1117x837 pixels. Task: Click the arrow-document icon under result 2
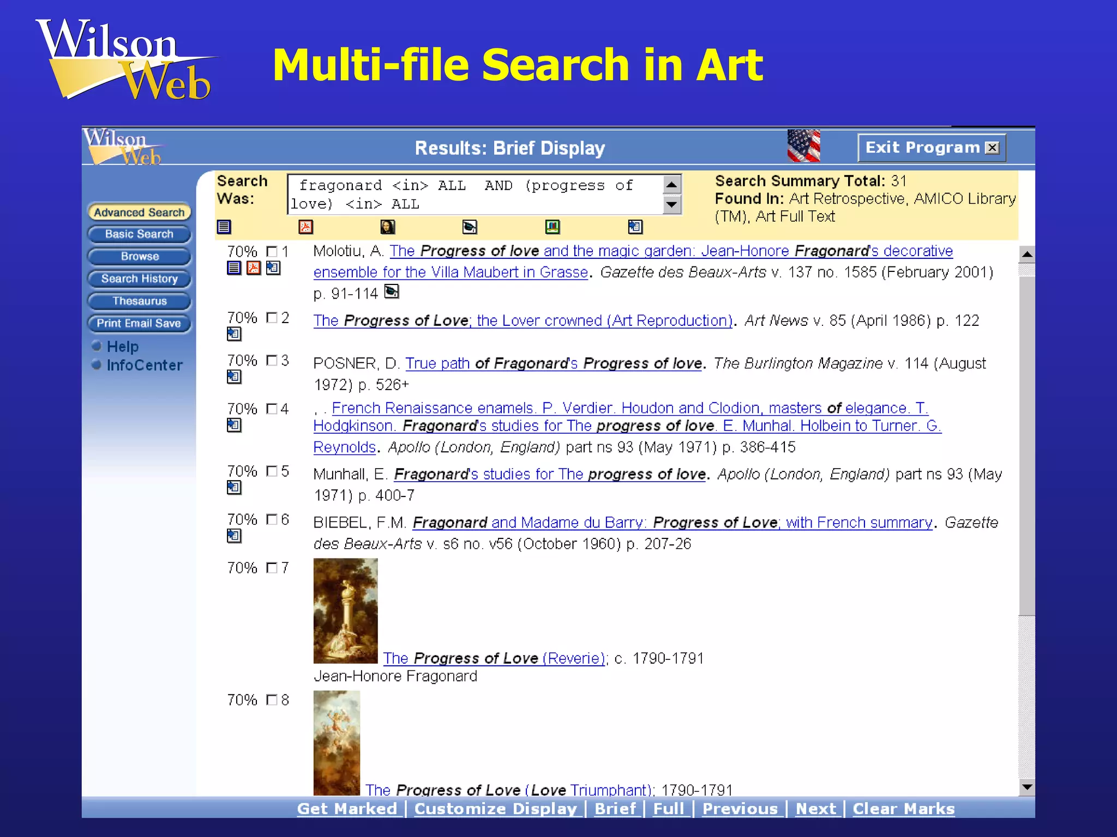(234, 334)
